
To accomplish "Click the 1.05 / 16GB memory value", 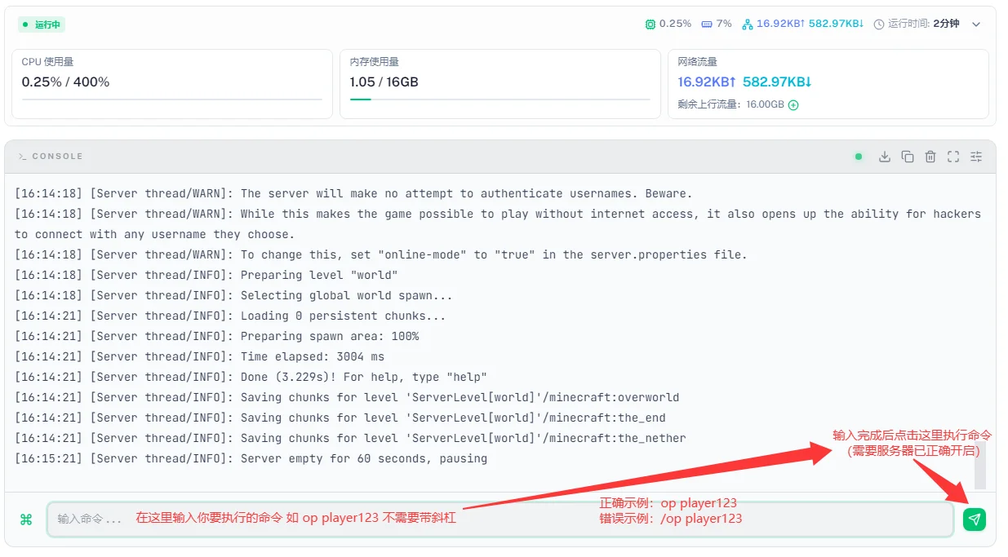I will [x=384, y=82].
